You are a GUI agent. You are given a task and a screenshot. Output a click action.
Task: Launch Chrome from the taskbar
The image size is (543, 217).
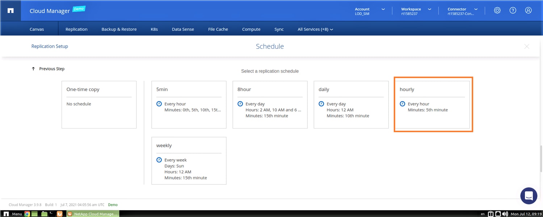tap(27, 214)
